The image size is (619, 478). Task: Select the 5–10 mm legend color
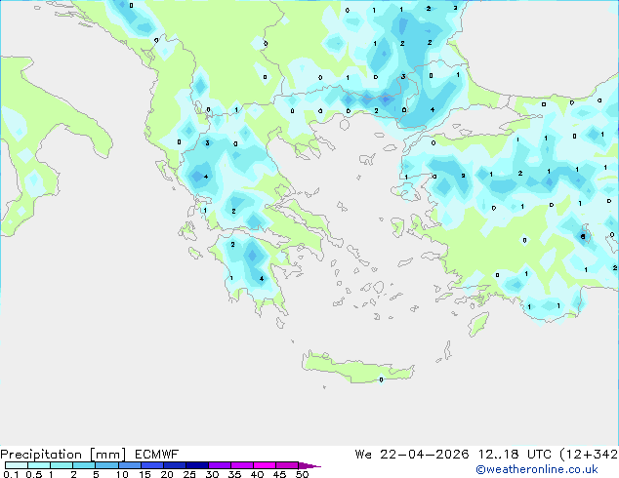[107, 465]
